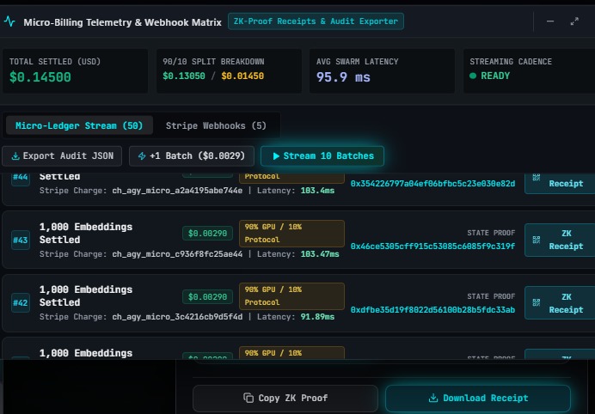Viewport: 595px width, 414px height.
Task: Click $0.00290 amount badge in batch #42
Action: coord(207,296)
